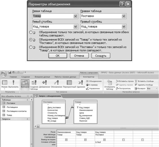Screen dimensions: 159x147
Task: Confirm join settings with OK button
Action: tap(58, 56)
